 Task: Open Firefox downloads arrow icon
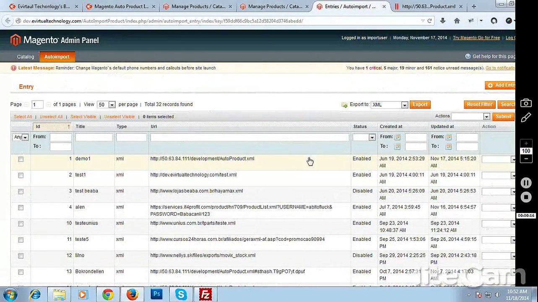tap(442, 21)
